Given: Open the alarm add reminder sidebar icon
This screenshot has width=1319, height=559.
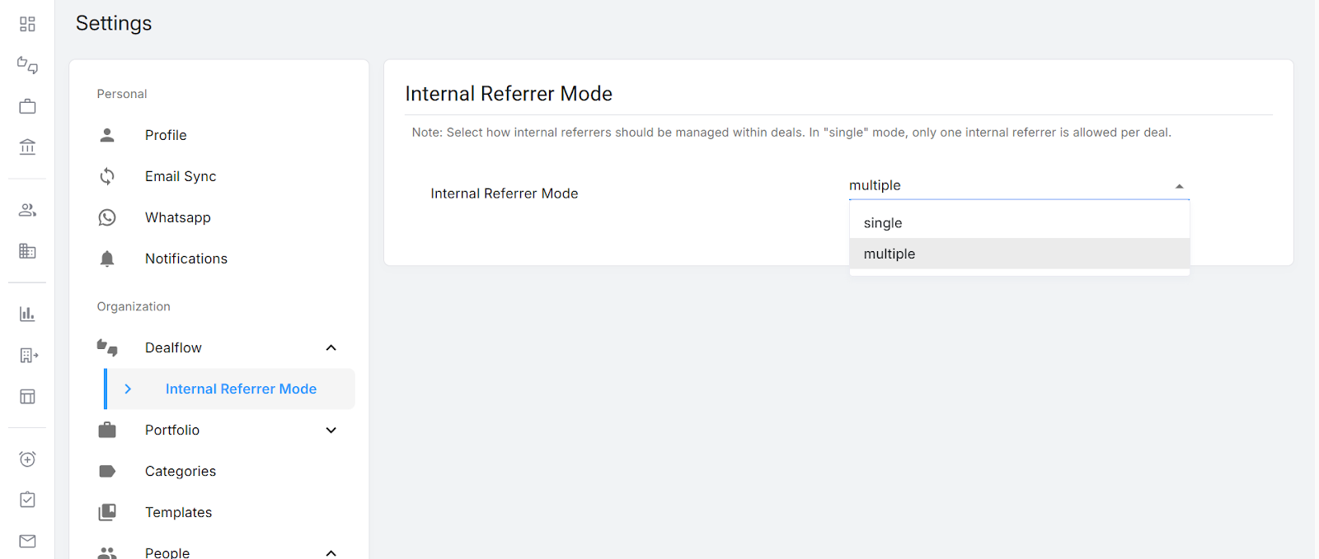Looking at the screenshot, I should 27,459.
